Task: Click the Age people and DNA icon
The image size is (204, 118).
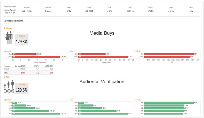Action: [x=9, y=86]
